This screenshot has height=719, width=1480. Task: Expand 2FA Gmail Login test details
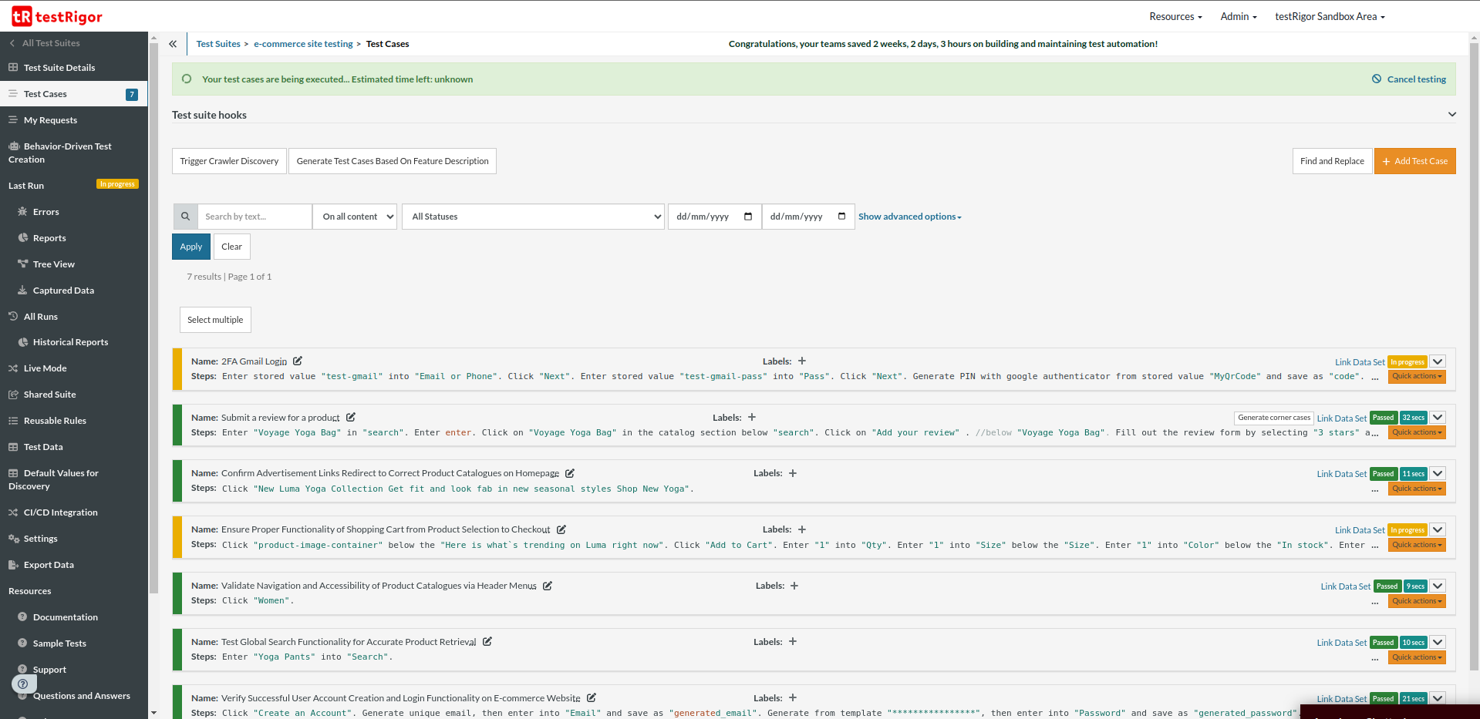(1438, 361)
